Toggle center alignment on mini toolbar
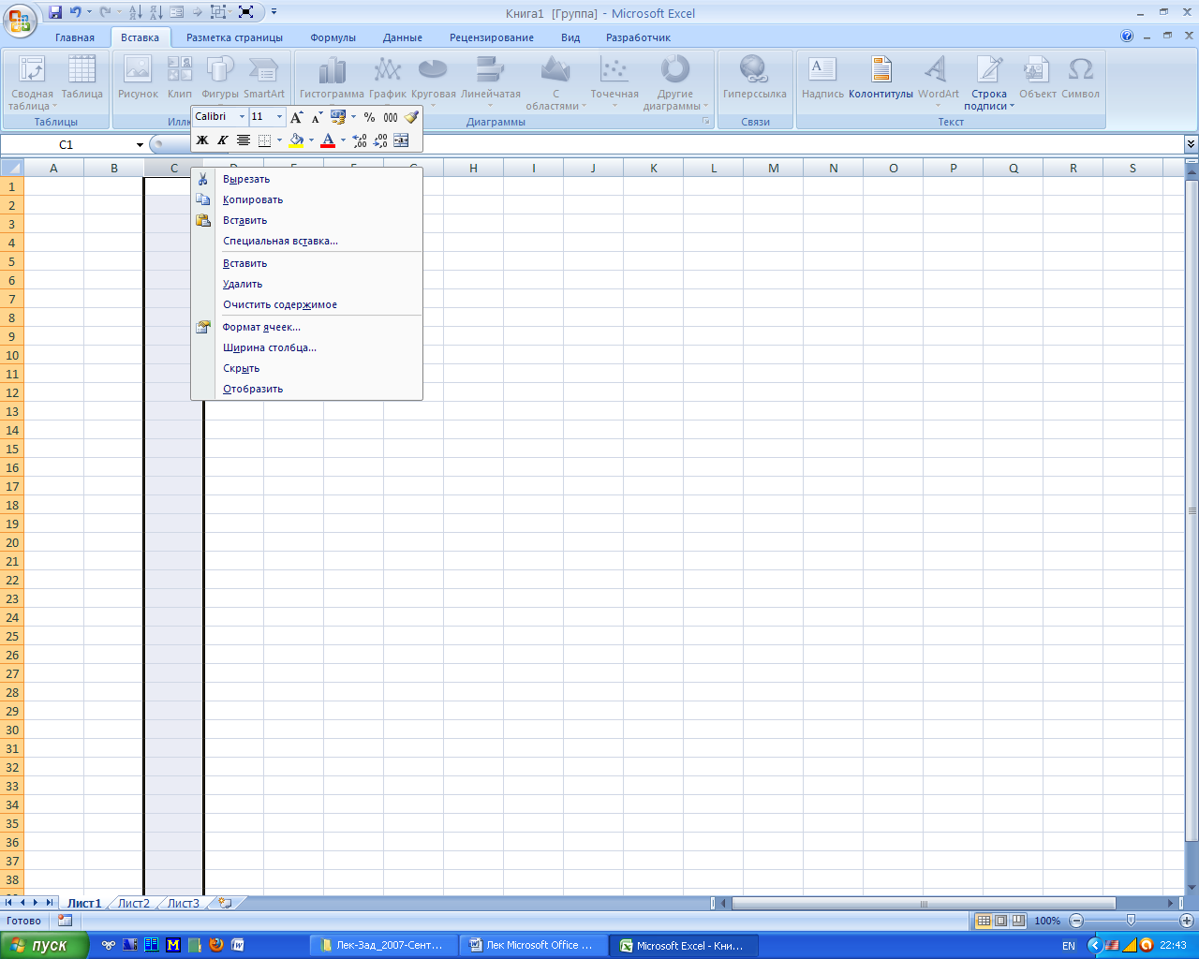Image resolution: width=1199 pixels, height=959 pixels. [244, 140]
